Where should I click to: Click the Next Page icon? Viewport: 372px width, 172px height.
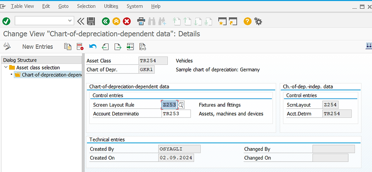(198, 22)
